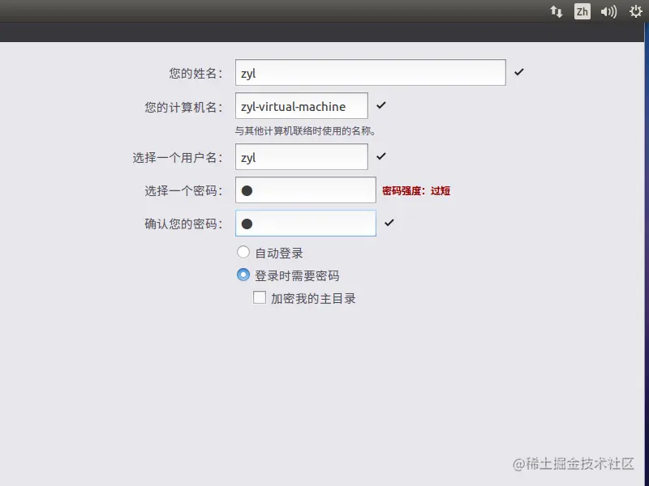Image resolution: width=649 pixels, height=486 pixels.
Task: Select the 登录时需要密码 radio option
Action: tap(243, 275)
